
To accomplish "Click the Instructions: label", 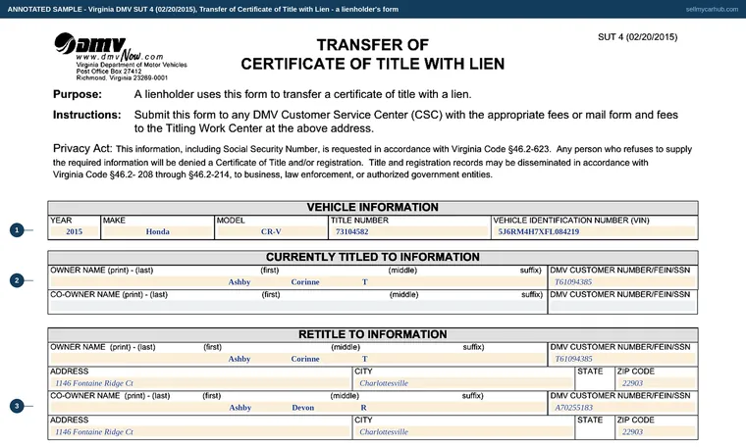I will pyautogui.click(x=87, y=115).
